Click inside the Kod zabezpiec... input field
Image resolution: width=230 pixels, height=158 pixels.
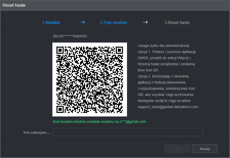[x=128, y=132]
